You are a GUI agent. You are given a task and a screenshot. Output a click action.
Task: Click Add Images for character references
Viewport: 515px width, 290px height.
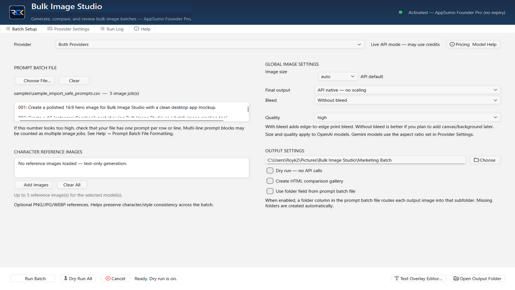[33, 185]
